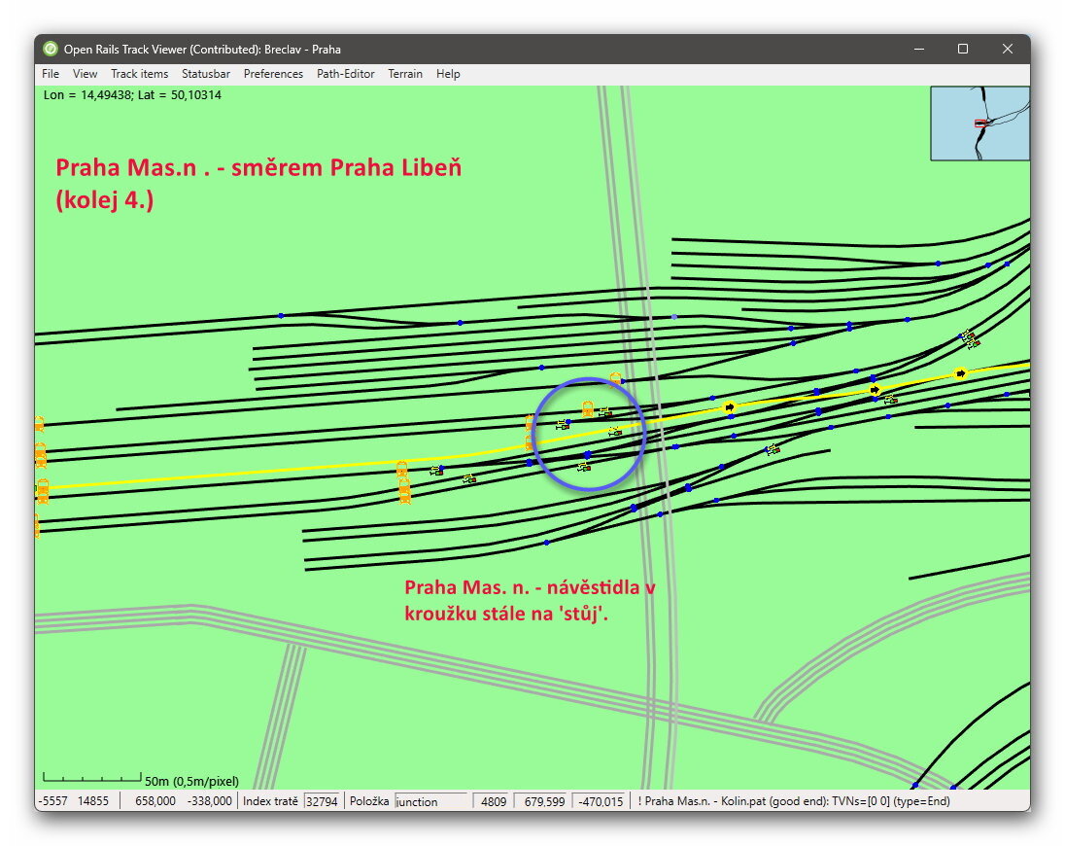Open the Help menu
1065x846 pixels.
coord(448,74)
